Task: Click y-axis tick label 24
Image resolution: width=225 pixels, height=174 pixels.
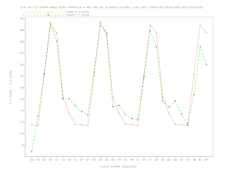Action: 22,53
